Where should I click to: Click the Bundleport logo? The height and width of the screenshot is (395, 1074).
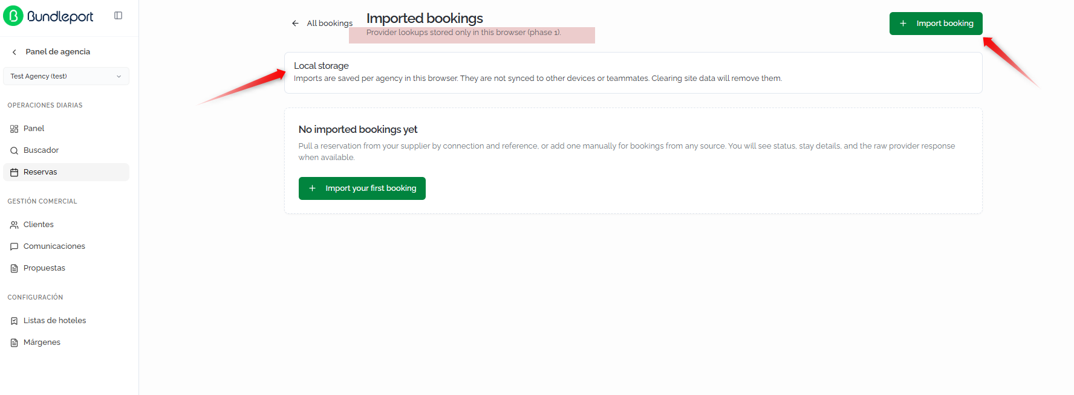pyautogui.click(x=49, y=16)
